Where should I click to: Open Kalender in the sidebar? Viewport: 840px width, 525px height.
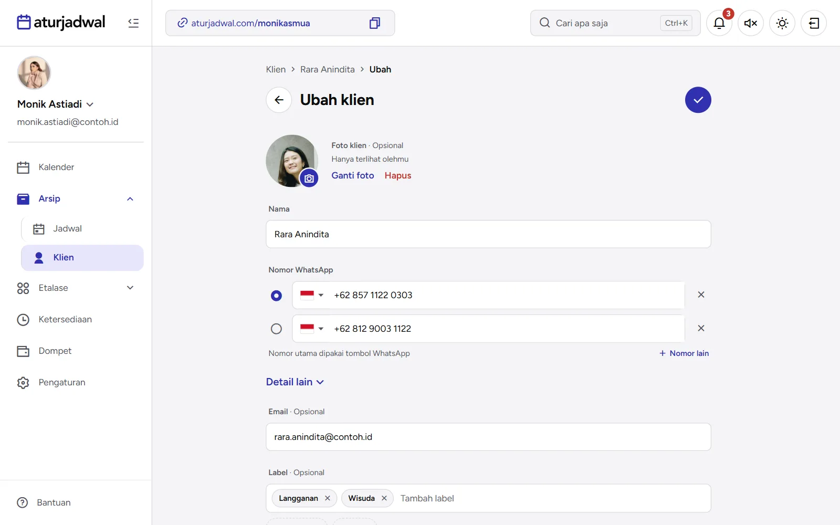tap(76, 167)
